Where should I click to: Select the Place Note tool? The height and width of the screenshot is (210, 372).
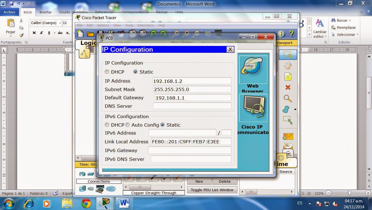287,77
